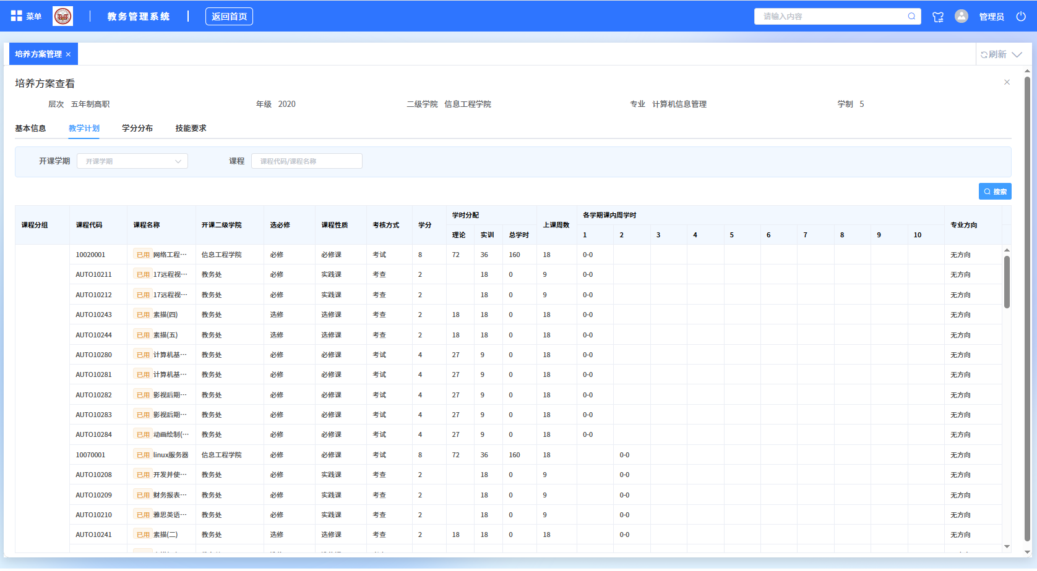Click the search magnifier icon in top bar
Viewport: 1037px width, 571px height.
911,16
